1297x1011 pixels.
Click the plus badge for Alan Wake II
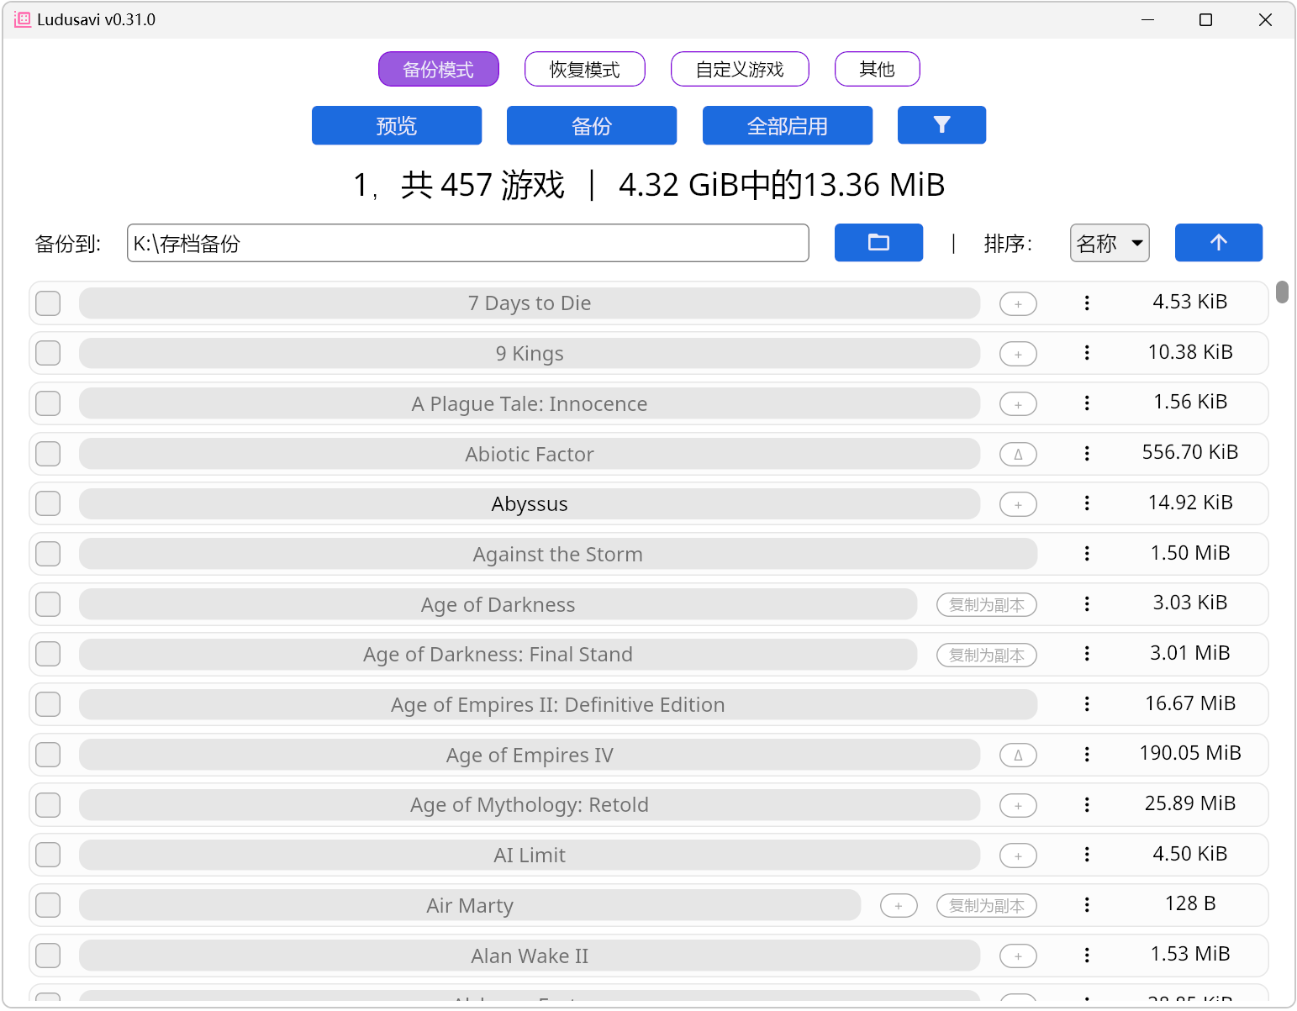(1018, 956)
